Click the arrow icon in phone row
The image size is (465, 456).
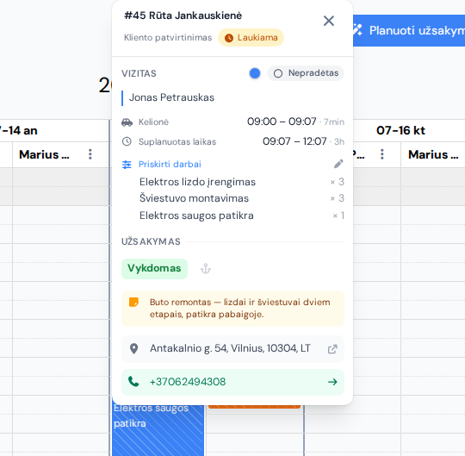(x=332, y=382)
